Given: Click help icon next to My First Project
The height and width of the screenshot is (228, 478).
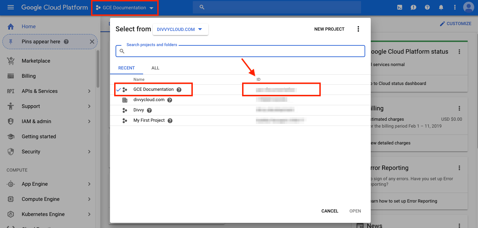Looking at the screenshot, I should (170, 121).
